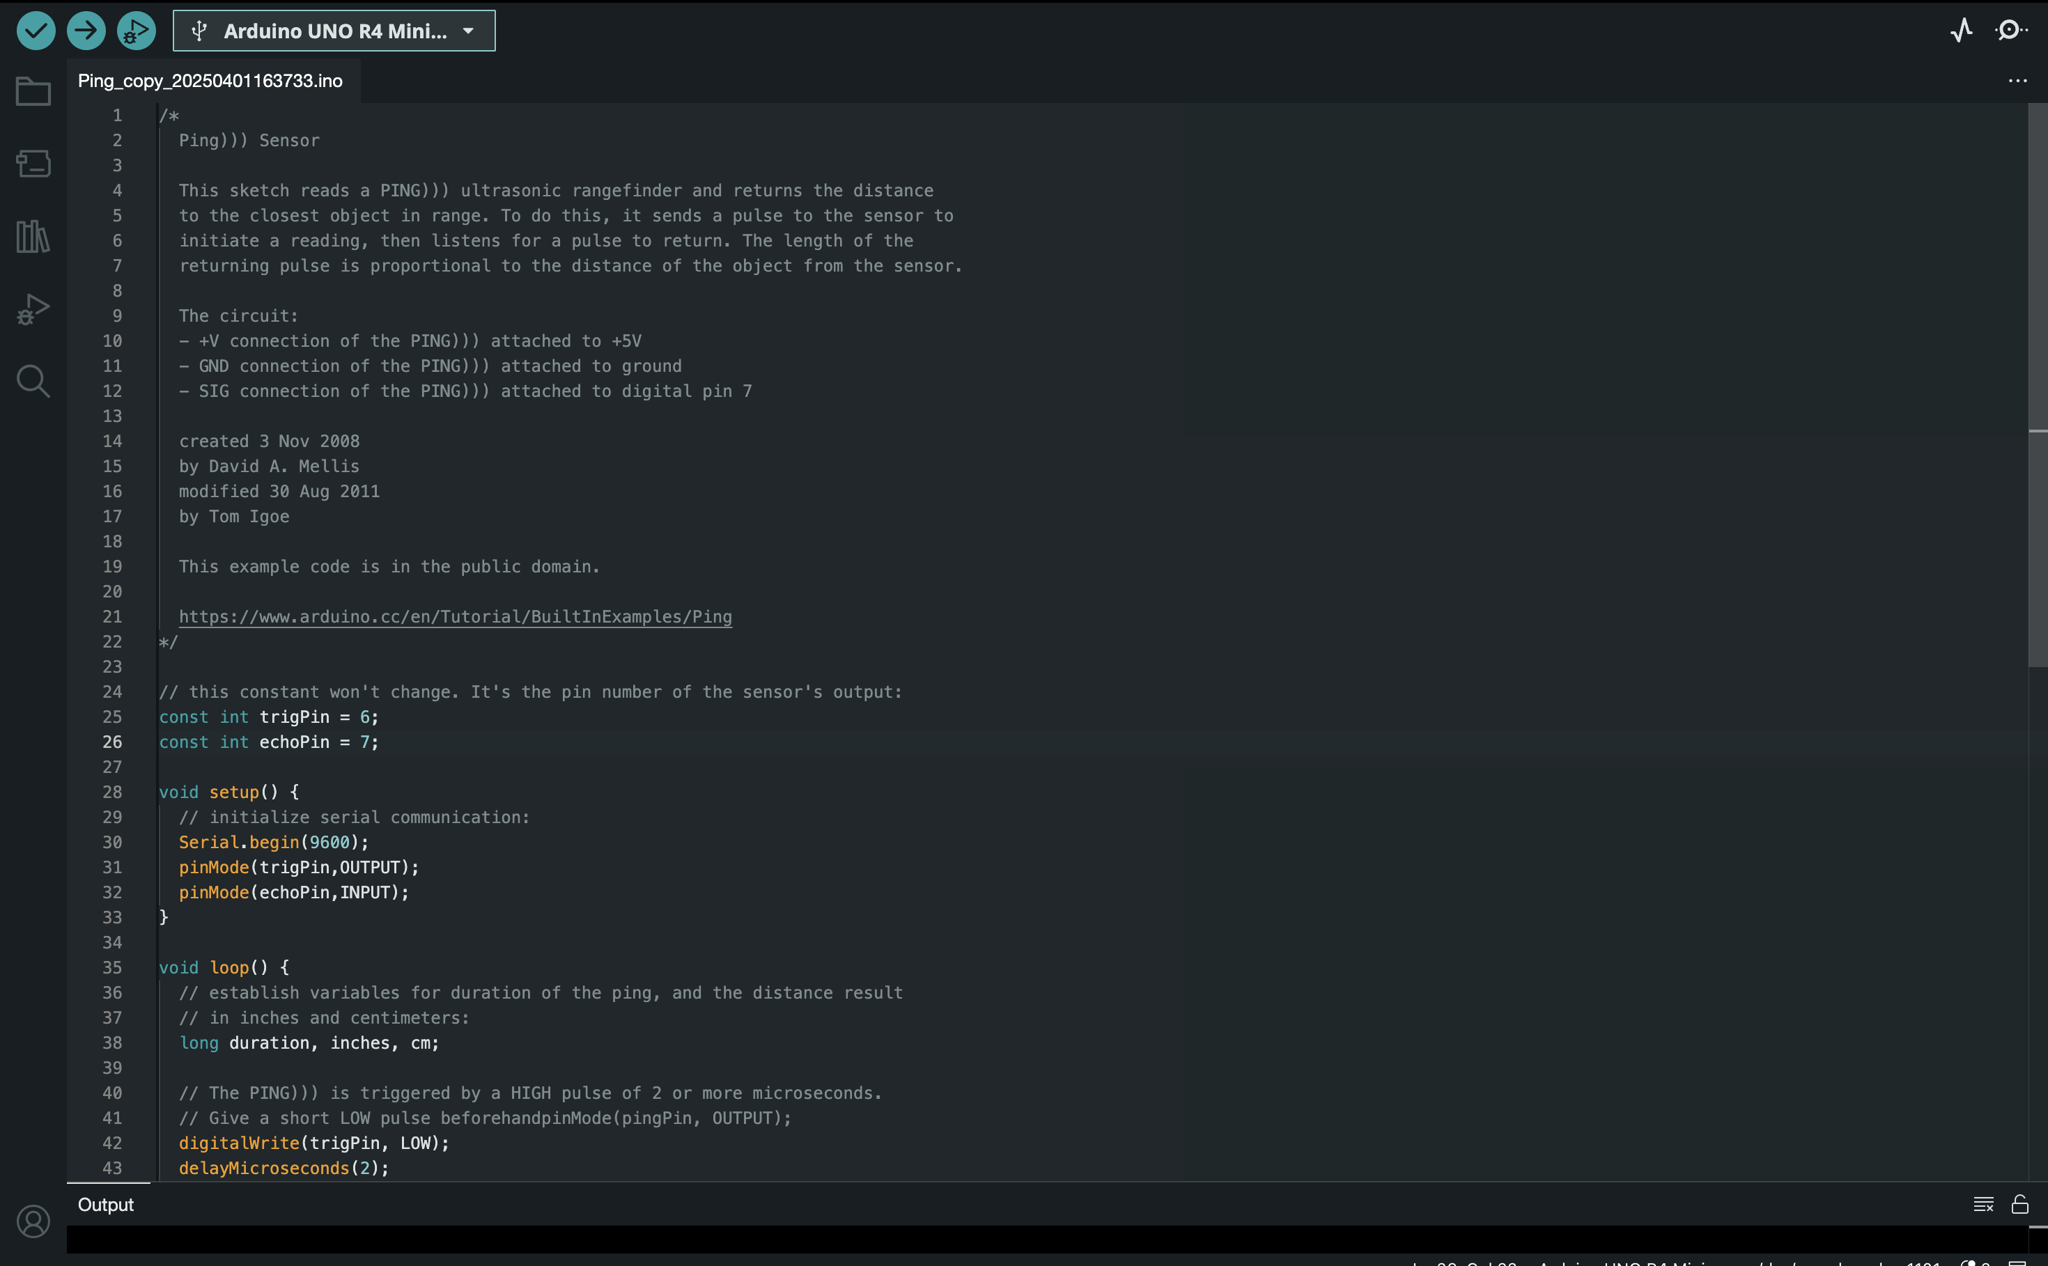Click the 'delayMicroseconds(2);' line

pyautogui.click(x=284, y=1169)
